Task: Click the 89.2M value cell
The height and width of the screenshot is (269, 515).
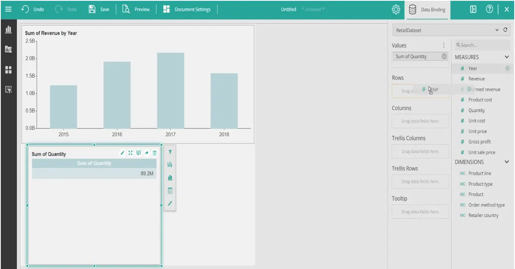Action: tap(93, 174)
